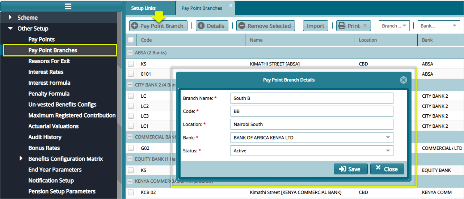Open Pay Points in sidebar
The width and height of the screenshot is (464, 199).
(42, 39)
